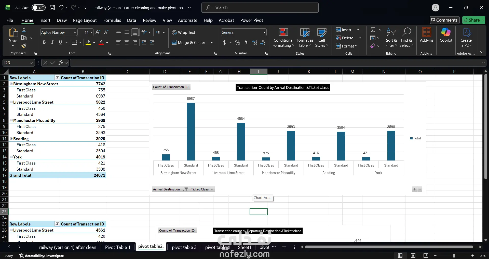Open Format as Table gallery
This screenshot has height=259, width=489.
[305, 38]
